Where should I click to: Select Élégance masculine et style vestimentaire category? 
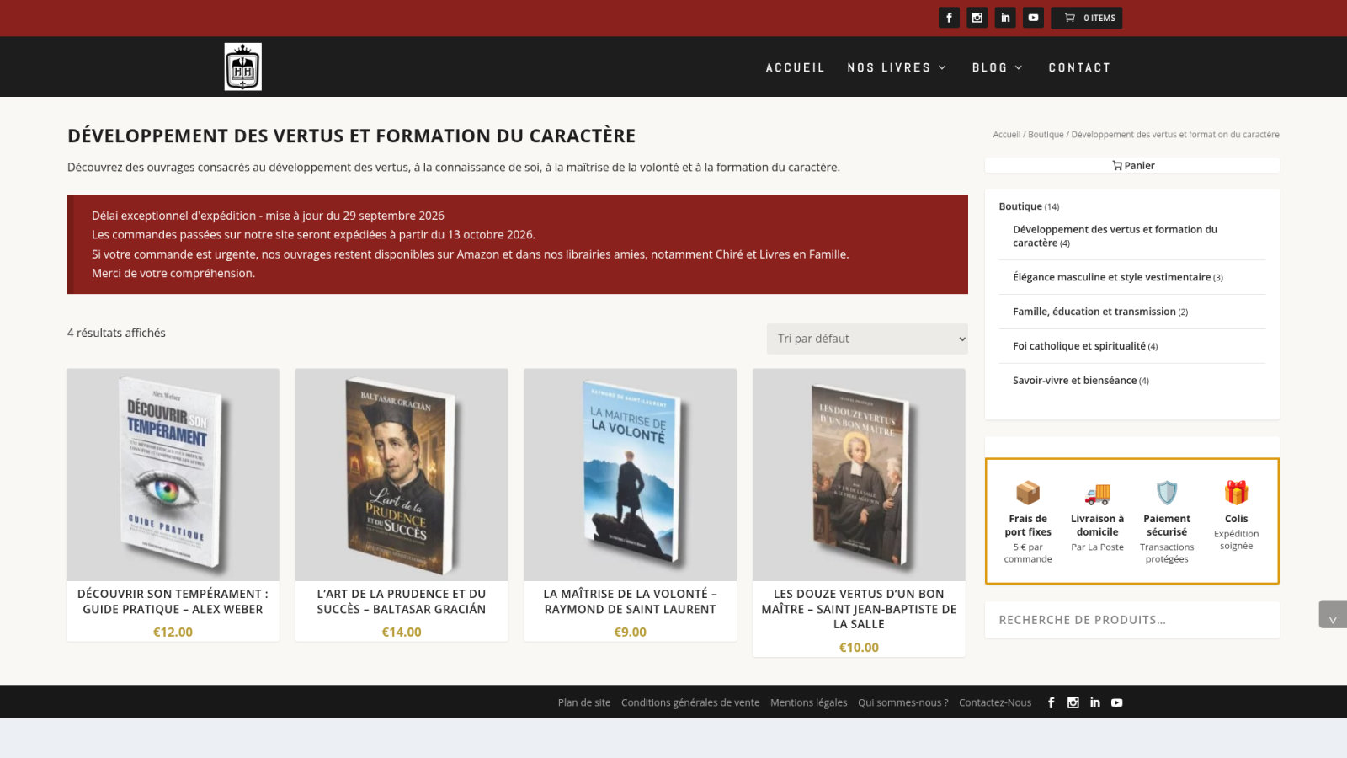pos(1111,277)
